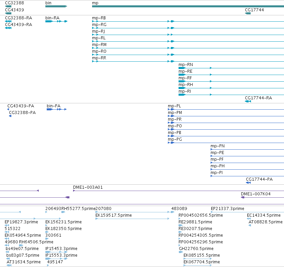Open the RP004254305.5prime EST label
Screen dimensions: 284x267
201,235
